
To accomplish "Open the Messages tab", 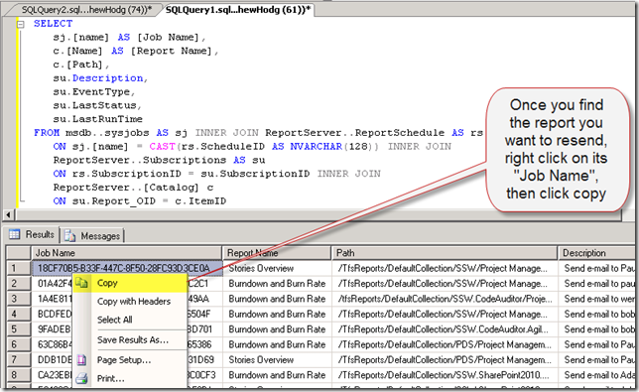I will pyautogui.click(x=93, y=235).
